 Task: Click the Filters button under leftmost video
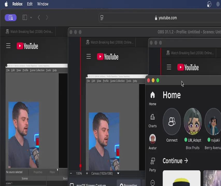52,172
